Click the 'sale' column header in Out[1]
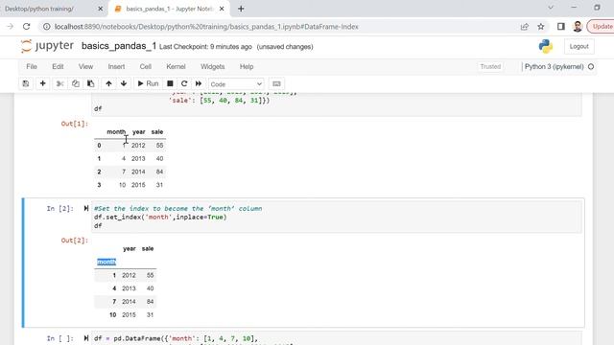Screen dimensions: 614x345 pyautogui.click(x=157, y=132)
